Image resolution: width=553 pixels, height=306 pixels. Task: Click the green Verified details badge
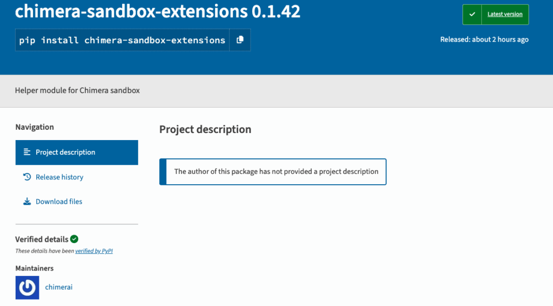pyautogui.click(x=74, y=239)
